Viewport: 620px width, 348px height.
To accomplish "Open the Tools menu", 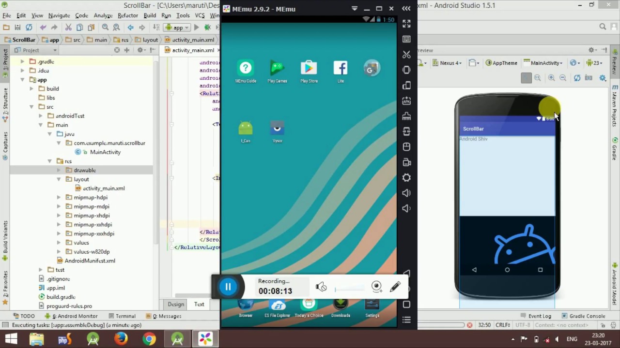I will (x=183, y=15).
